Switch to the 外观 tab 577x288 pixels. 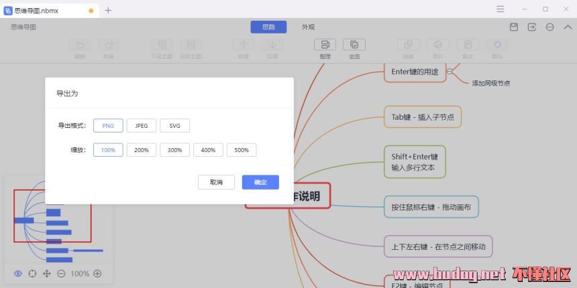click(308, 27)
